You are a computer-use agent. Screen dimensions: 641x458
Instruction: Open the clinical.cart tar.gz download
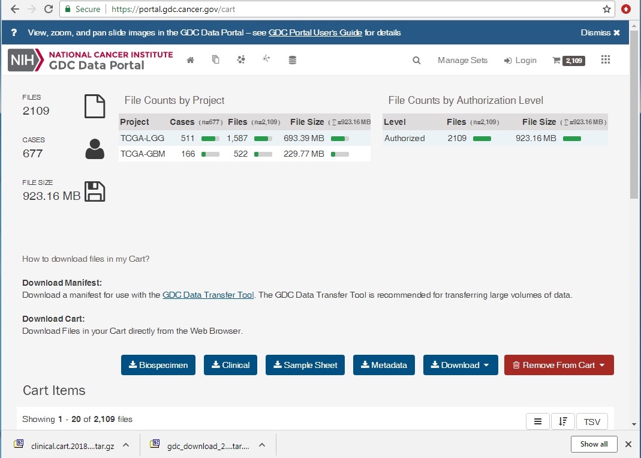(73, 446)
